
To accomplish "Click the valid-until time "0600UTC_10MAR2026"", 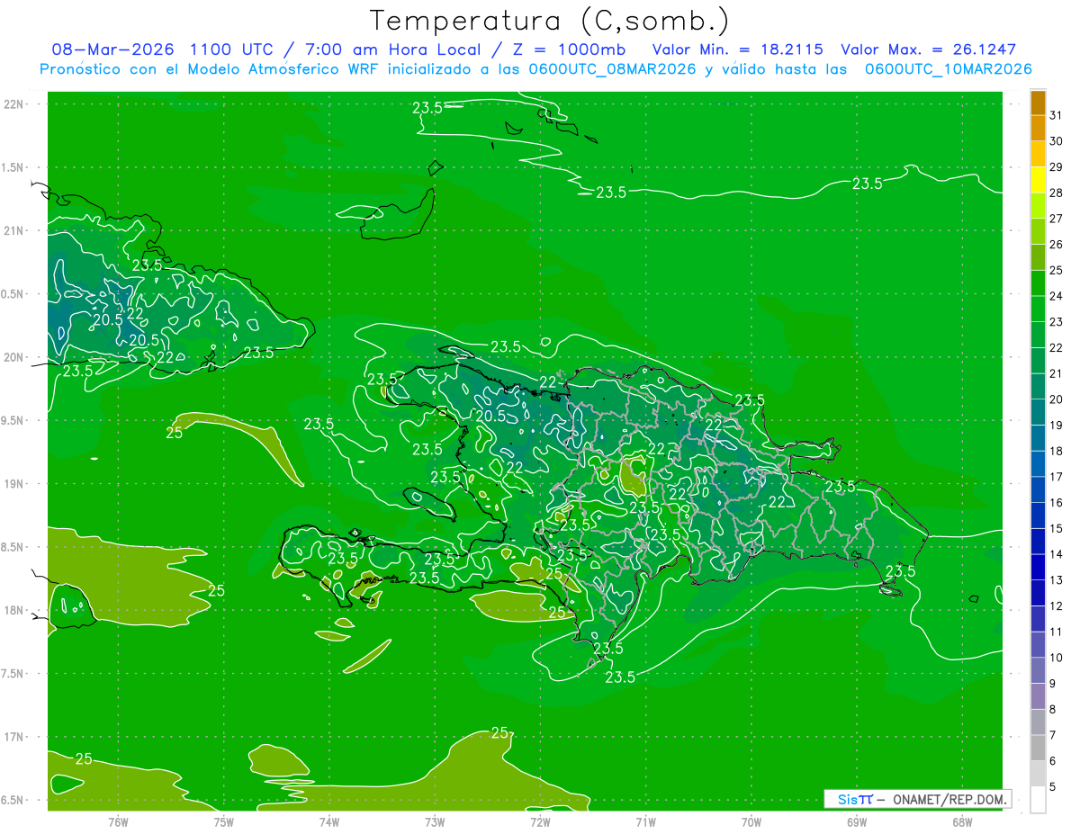I will tap(948, 68).
